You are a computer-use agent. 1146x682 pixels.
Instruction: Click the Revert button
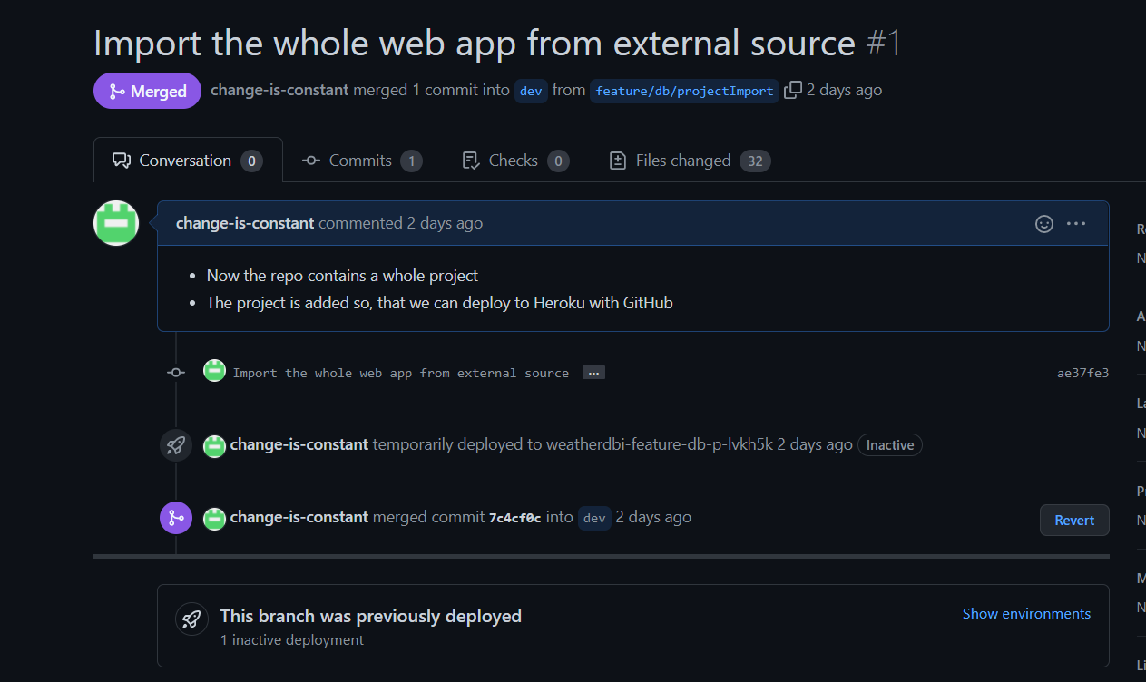coord(1074,520)
